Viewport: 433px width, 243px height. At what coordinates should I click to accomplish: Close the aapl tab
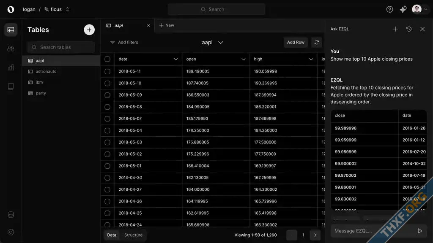tap(148, 25)
